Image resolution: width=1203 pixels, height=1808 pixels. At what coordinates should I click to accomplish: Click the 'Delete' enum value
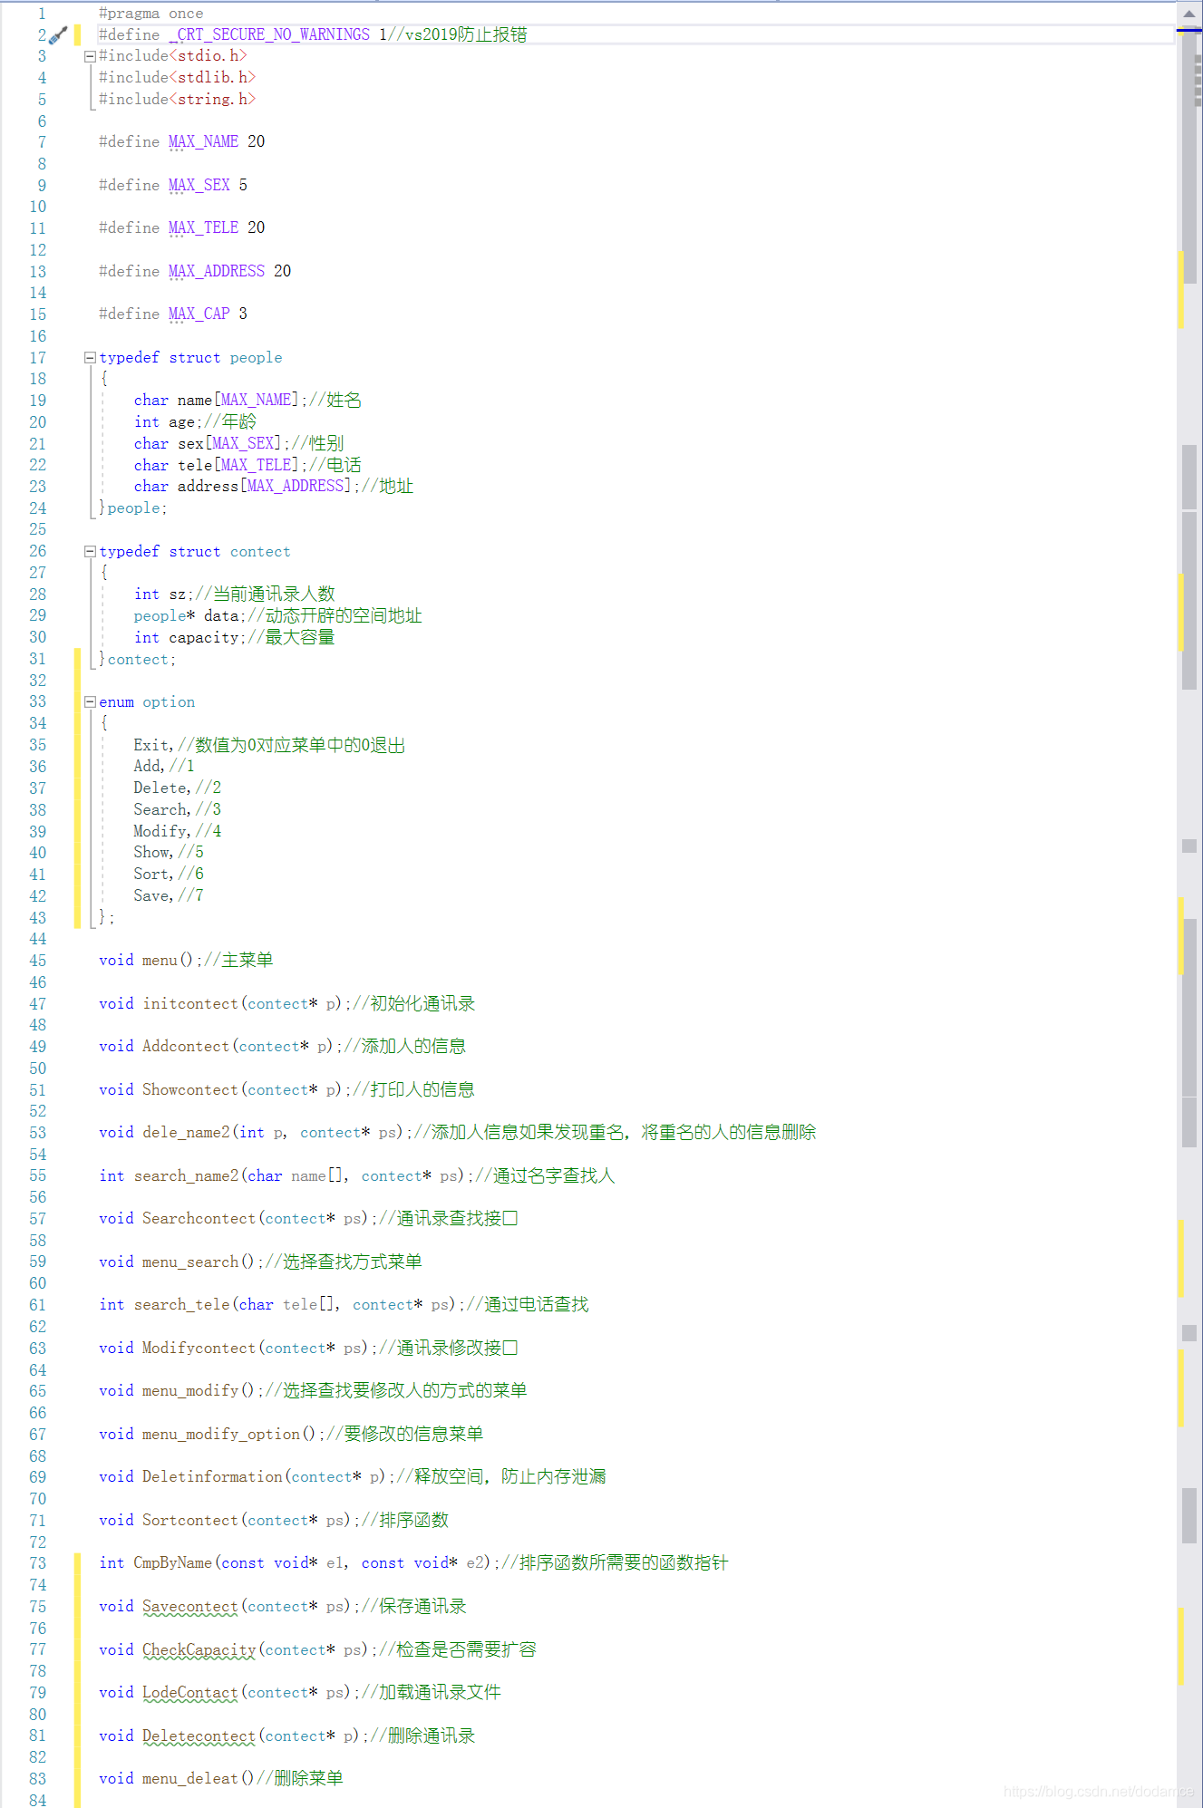pyautogui.click(x=160, y=788)
